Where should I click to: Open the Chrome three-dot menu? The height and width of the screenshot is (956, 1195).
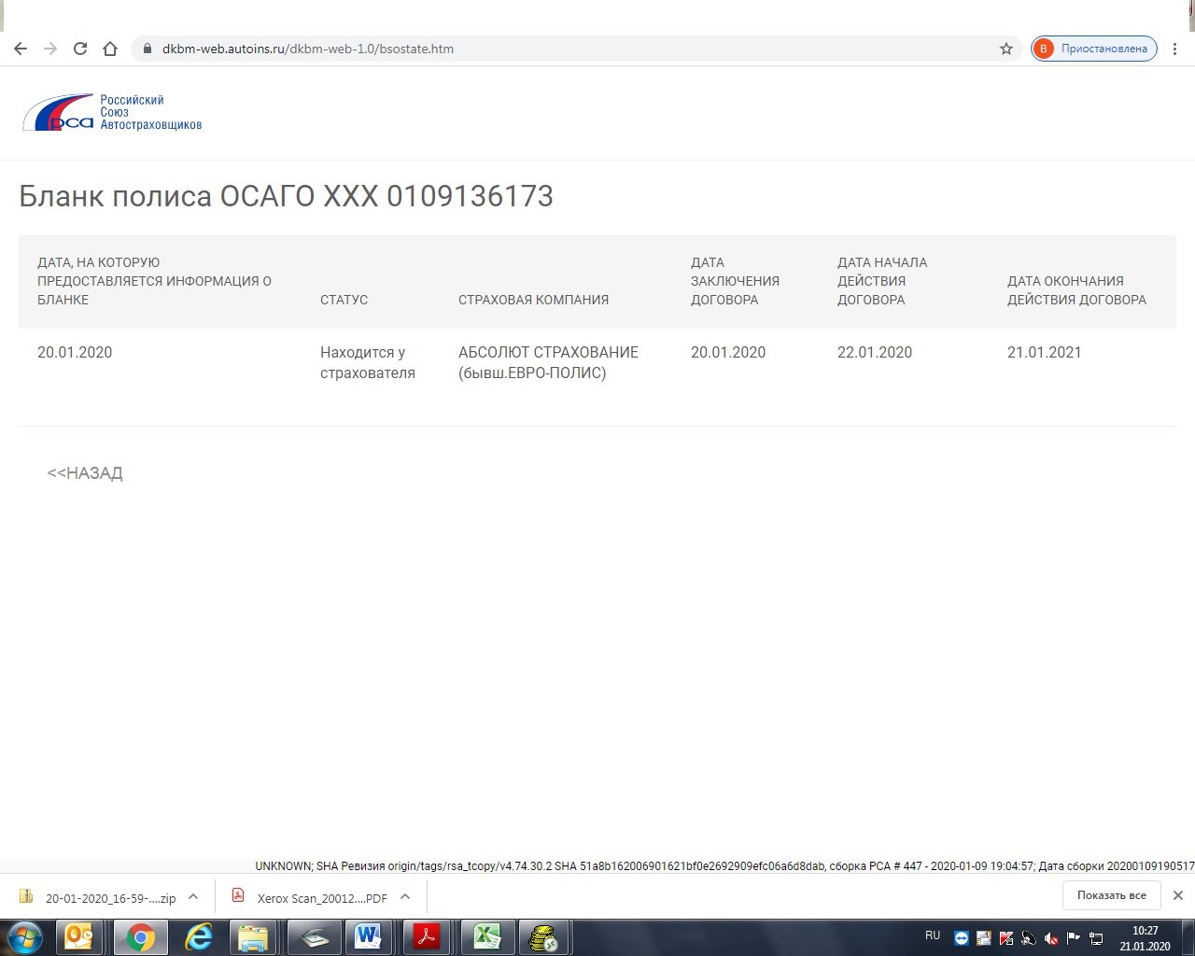pos(1174,49)
